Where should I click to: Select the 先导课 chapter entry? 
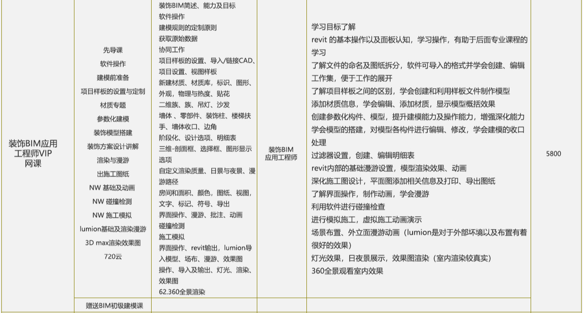point(113,50)
